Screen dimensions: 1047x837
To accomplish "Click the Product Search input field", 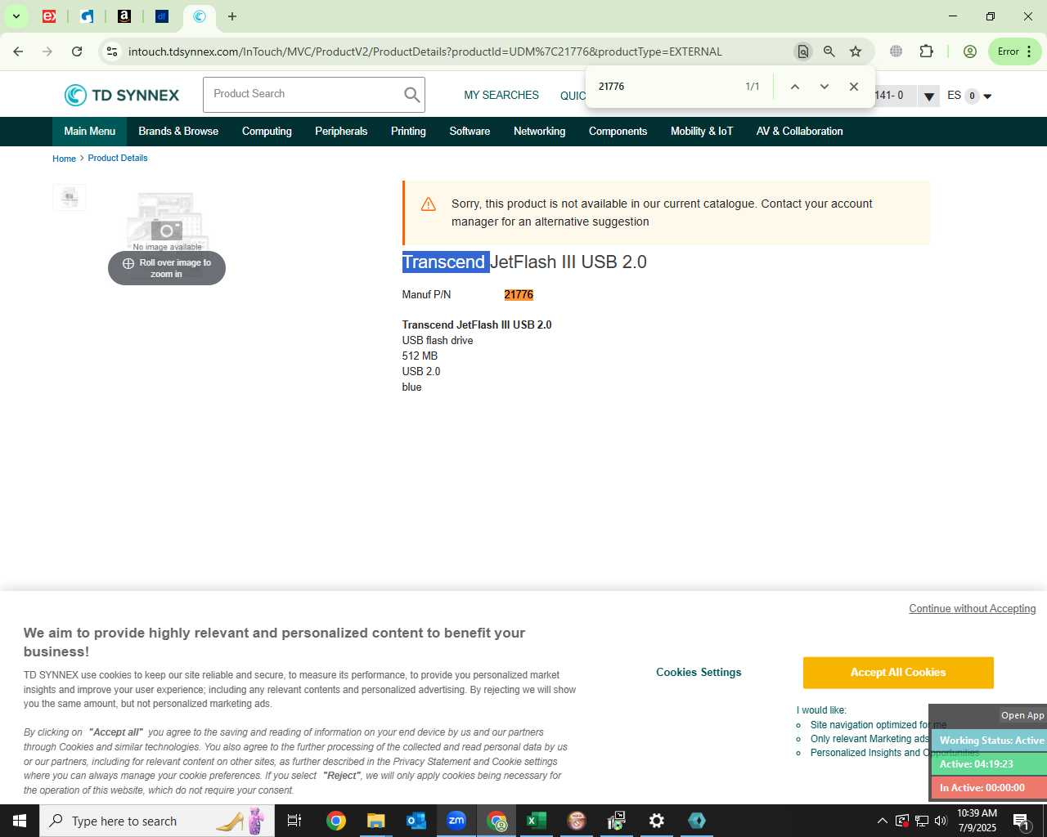I will click(303, 95).
